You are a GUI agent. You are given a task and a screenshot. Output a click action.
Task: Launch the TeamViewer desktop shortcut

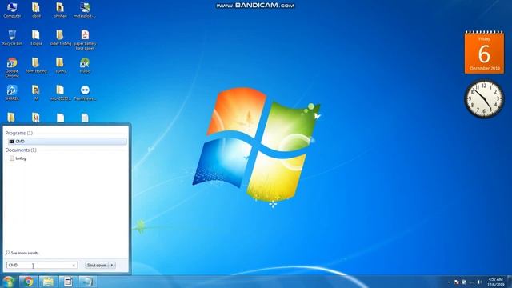pos(85,93)
